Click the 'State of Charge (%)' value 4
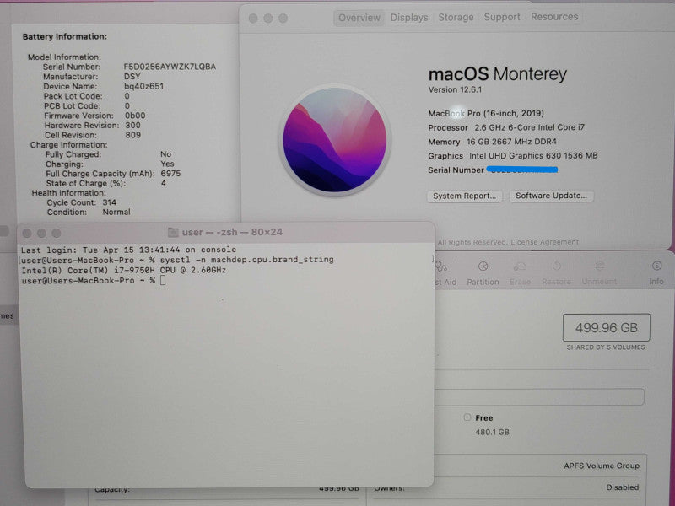 (163, 183)
